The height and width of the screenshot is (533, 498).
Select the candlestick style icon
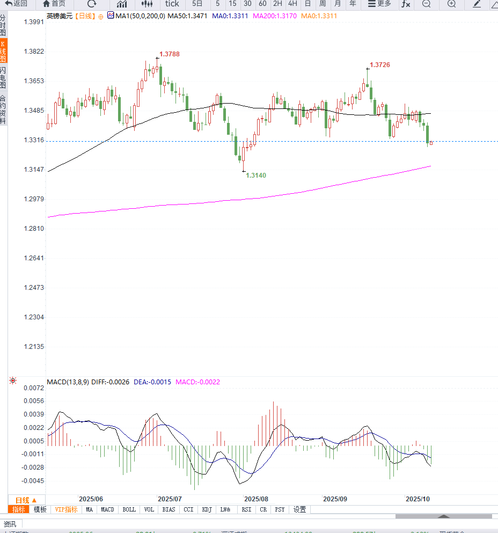[147, 4]
